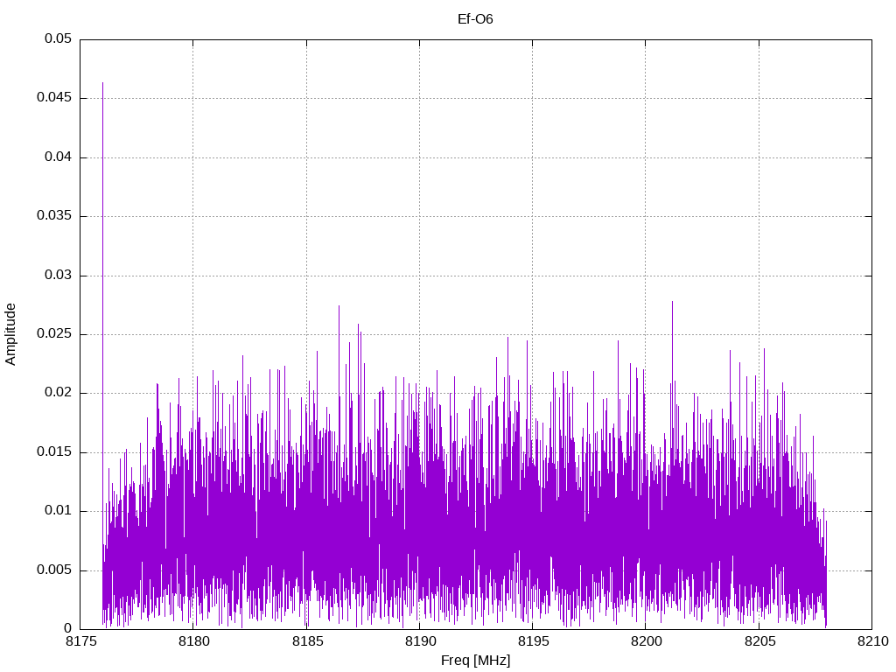
Task: Select the 0.04 y-axis tick label
Action: pos(58,157)
